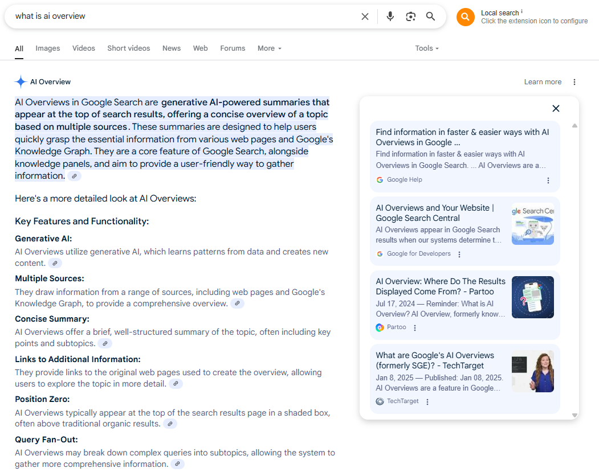Click the Google for Developers favicon
Screen dimensions: 599x472
click(x=380, y=254)
